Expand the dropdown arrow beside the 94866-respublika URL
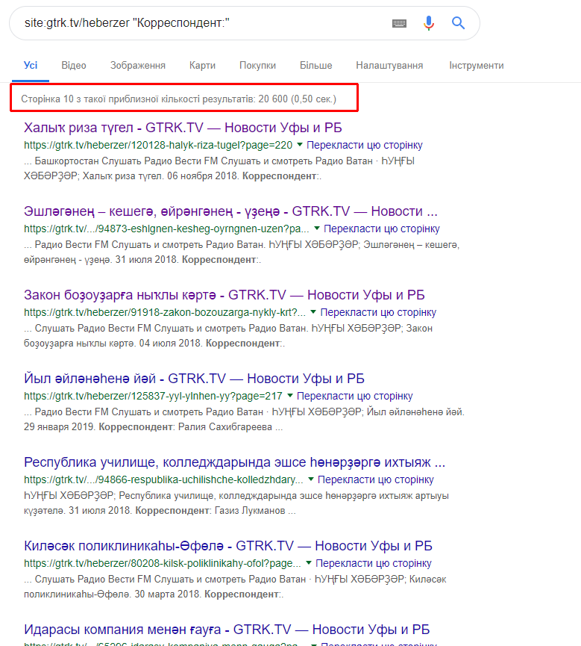Image resolution: width=581 pixels, height=646 pixels. point(311,479)
